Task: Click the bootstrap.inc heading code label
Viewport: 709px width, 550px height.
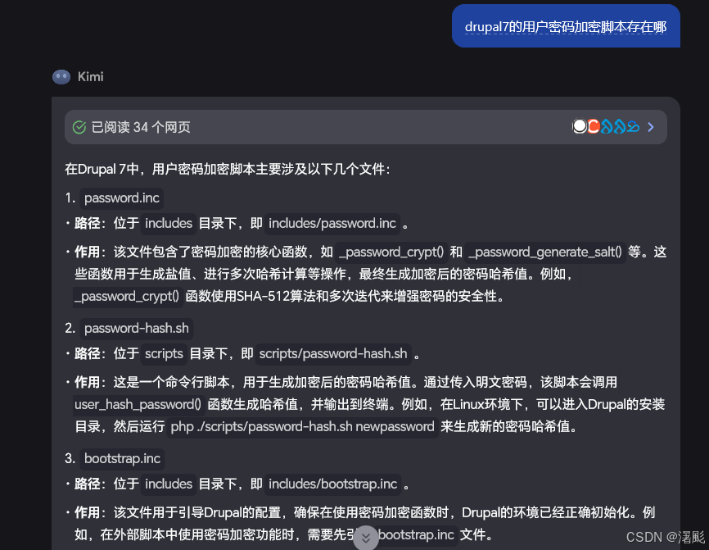Action: (122, 458)
